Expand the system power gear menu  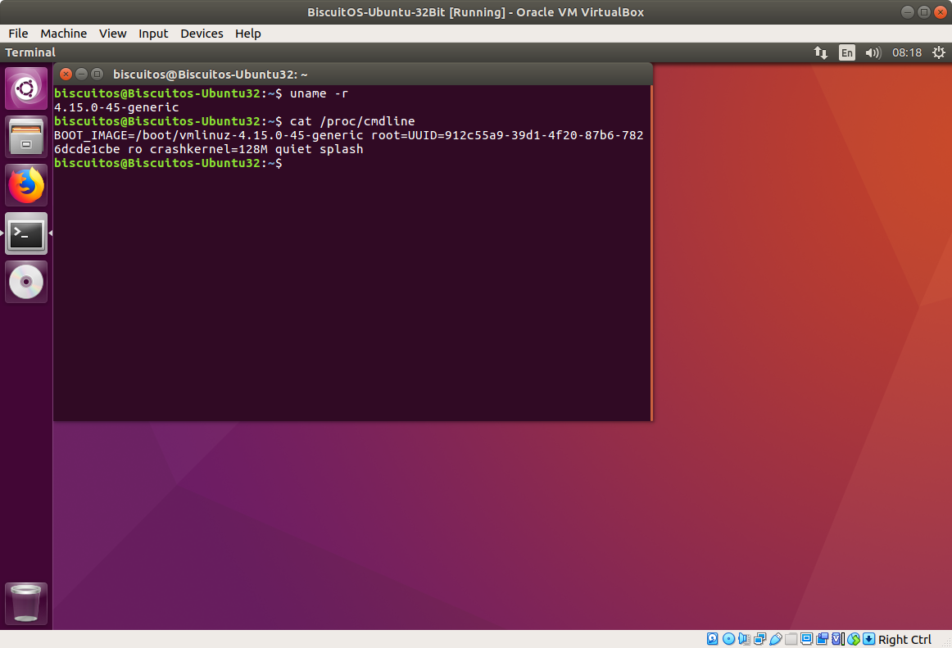[x=937, y=52]
